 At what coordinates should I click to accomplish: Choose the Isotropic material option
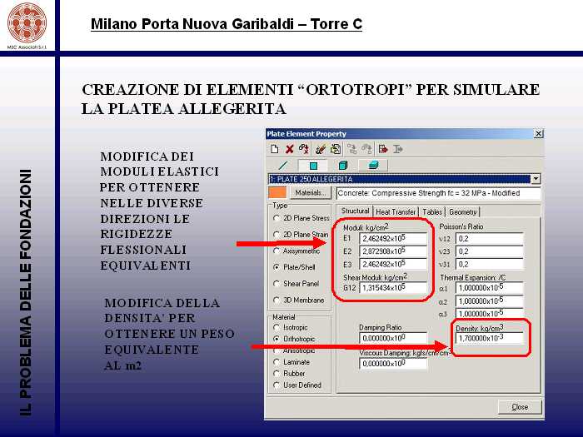pos(277,327)
